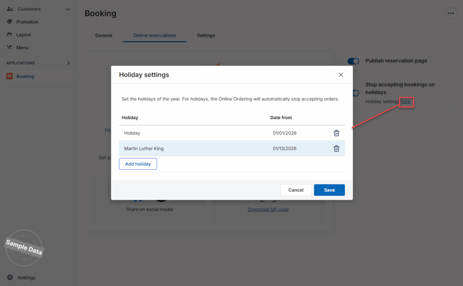This screenshot has width=463, height=286.
Task: Click the Settings gear icon
Action: 9,277
